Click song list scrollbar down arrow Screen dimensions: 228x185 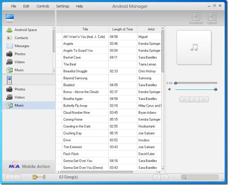pyautogui.click(x=163, y=168)
